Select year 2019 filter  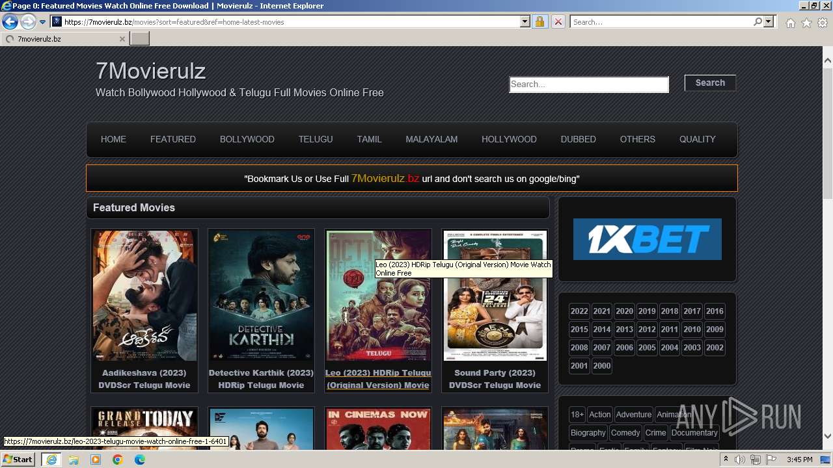tap(647, 311)
